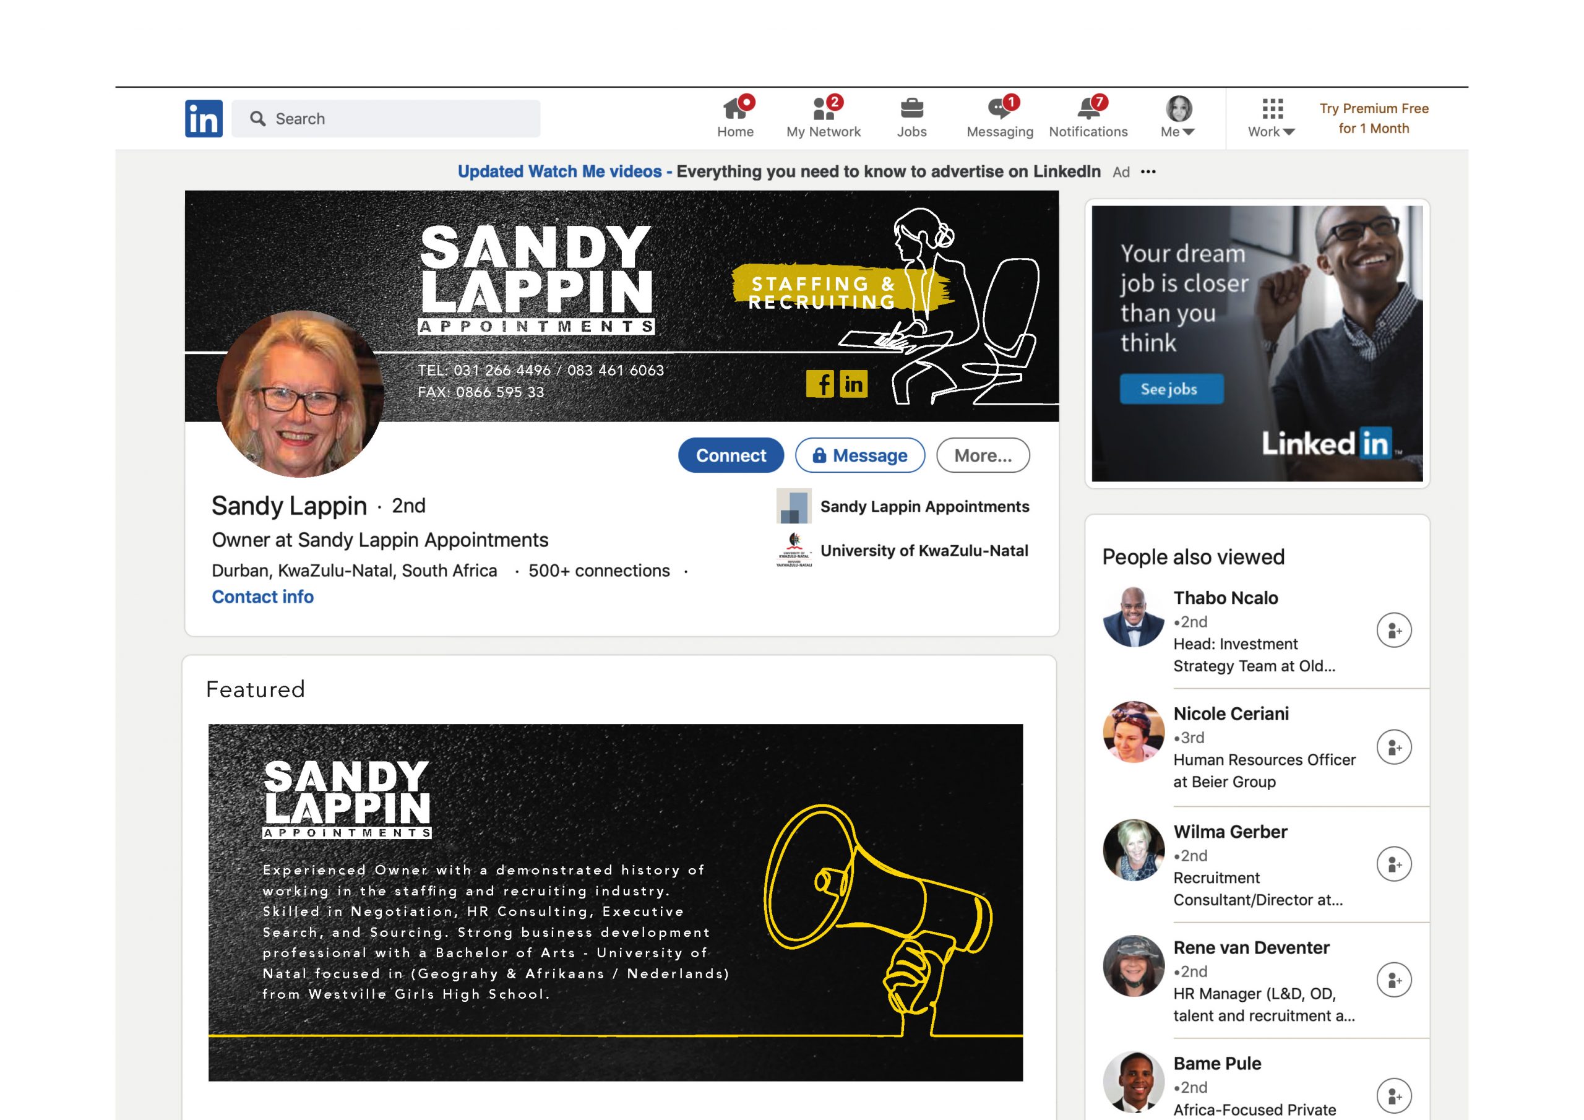The image size is (1584, 1120).
Task: Open the University of KwaZulu-Natal link
Action: pos(924,551)
